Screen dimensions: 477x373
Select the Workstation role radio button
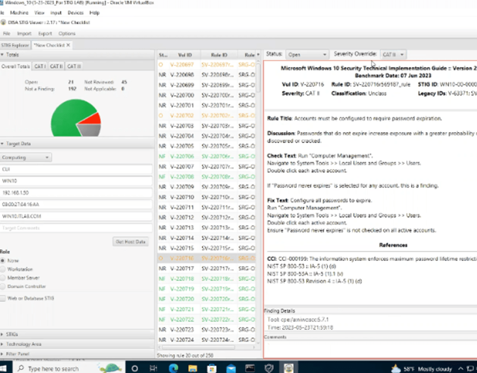(x=4, y=269)
